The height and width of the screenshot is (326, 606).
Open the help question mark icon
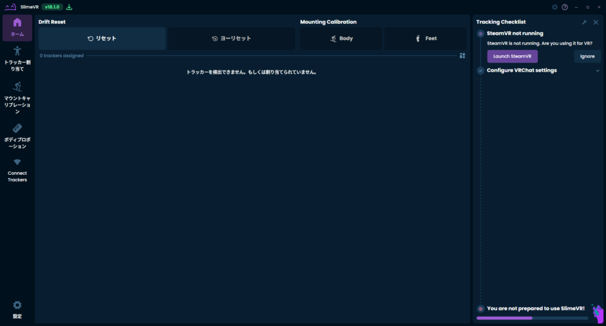coord(565,7)
